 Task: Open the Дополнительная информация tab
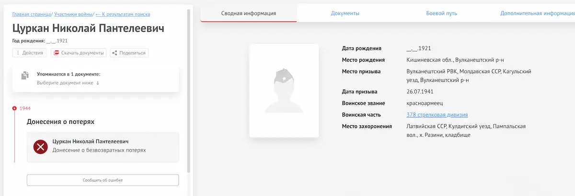[x=537, y=13]
